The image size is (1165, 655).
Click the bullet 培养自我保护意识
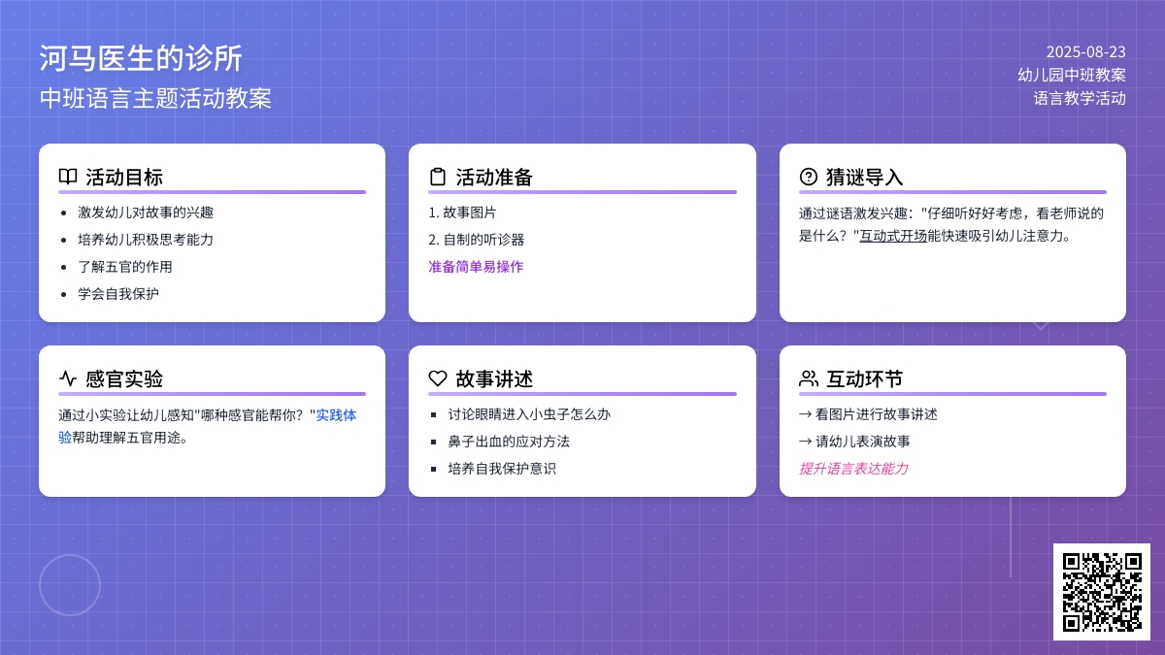click(x=502, y=468)
